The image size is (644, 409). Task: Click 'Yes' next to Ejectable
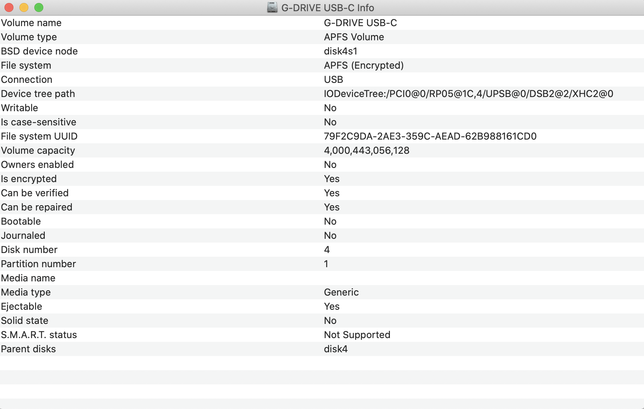click(x=332, y=306)
